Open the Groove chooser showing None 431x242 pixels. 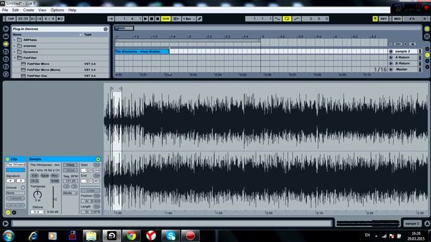point(15,193)
